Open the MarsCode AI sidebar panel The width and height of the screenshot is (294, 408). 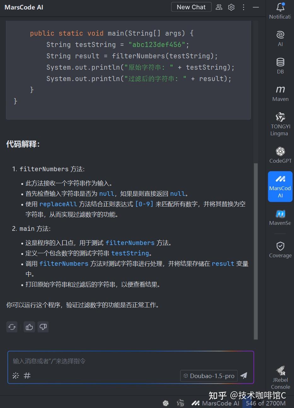(x=280, y=186)
